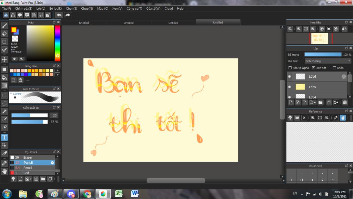Pop out the Lớp layers panel
353x199 pixels.
[x=346, y=48]
